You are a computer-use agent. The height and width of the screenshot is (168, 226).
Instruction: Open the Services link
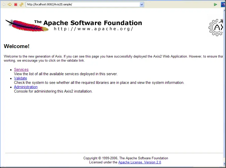pyautogui.click(x=21, y=70)
